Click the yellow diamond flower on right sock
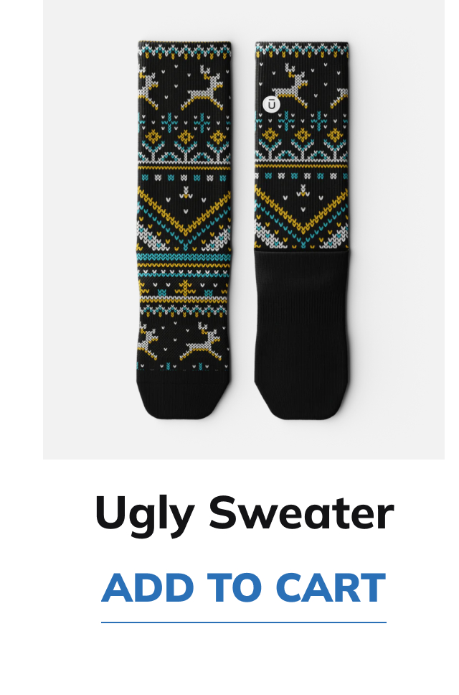The height and width of the screenshot is (695, 459). point(303,135)
